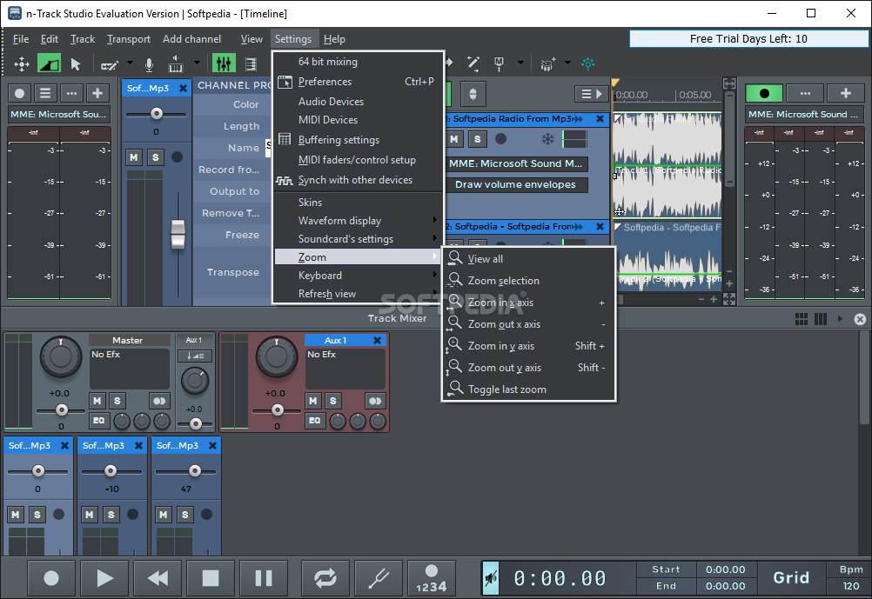This screenshot has height=599, width=872.
Task: Open the green mixer faders icon
Action: pos(224,64)
